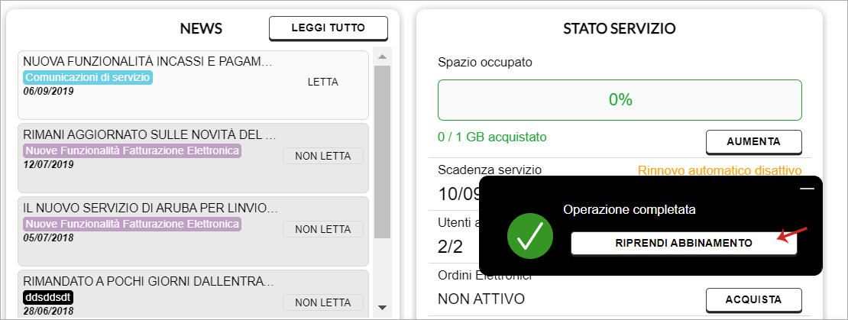Screen dimensions: 848x320
Task: Click the green checkmark success icon
Action: click(530, 236)
